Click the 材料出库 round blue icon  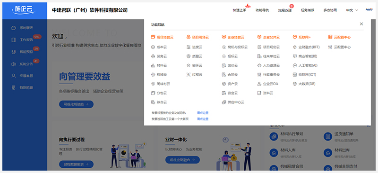328,153
